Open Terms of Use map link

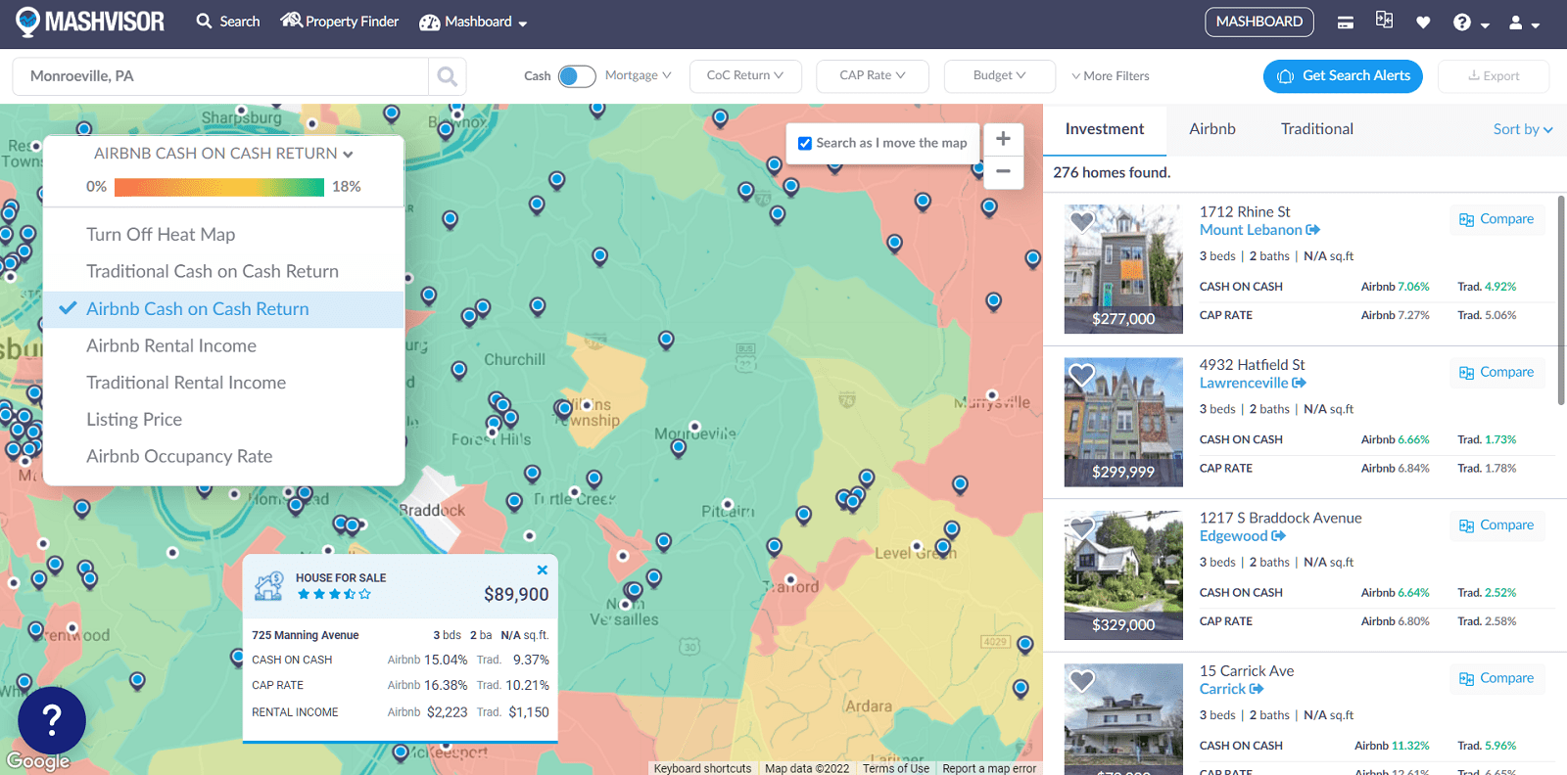[896, 768]
